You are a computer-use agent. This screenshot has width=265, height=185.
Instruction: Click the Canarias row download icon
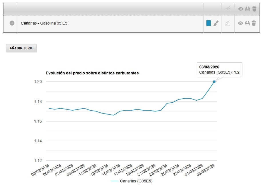(248, 23)
